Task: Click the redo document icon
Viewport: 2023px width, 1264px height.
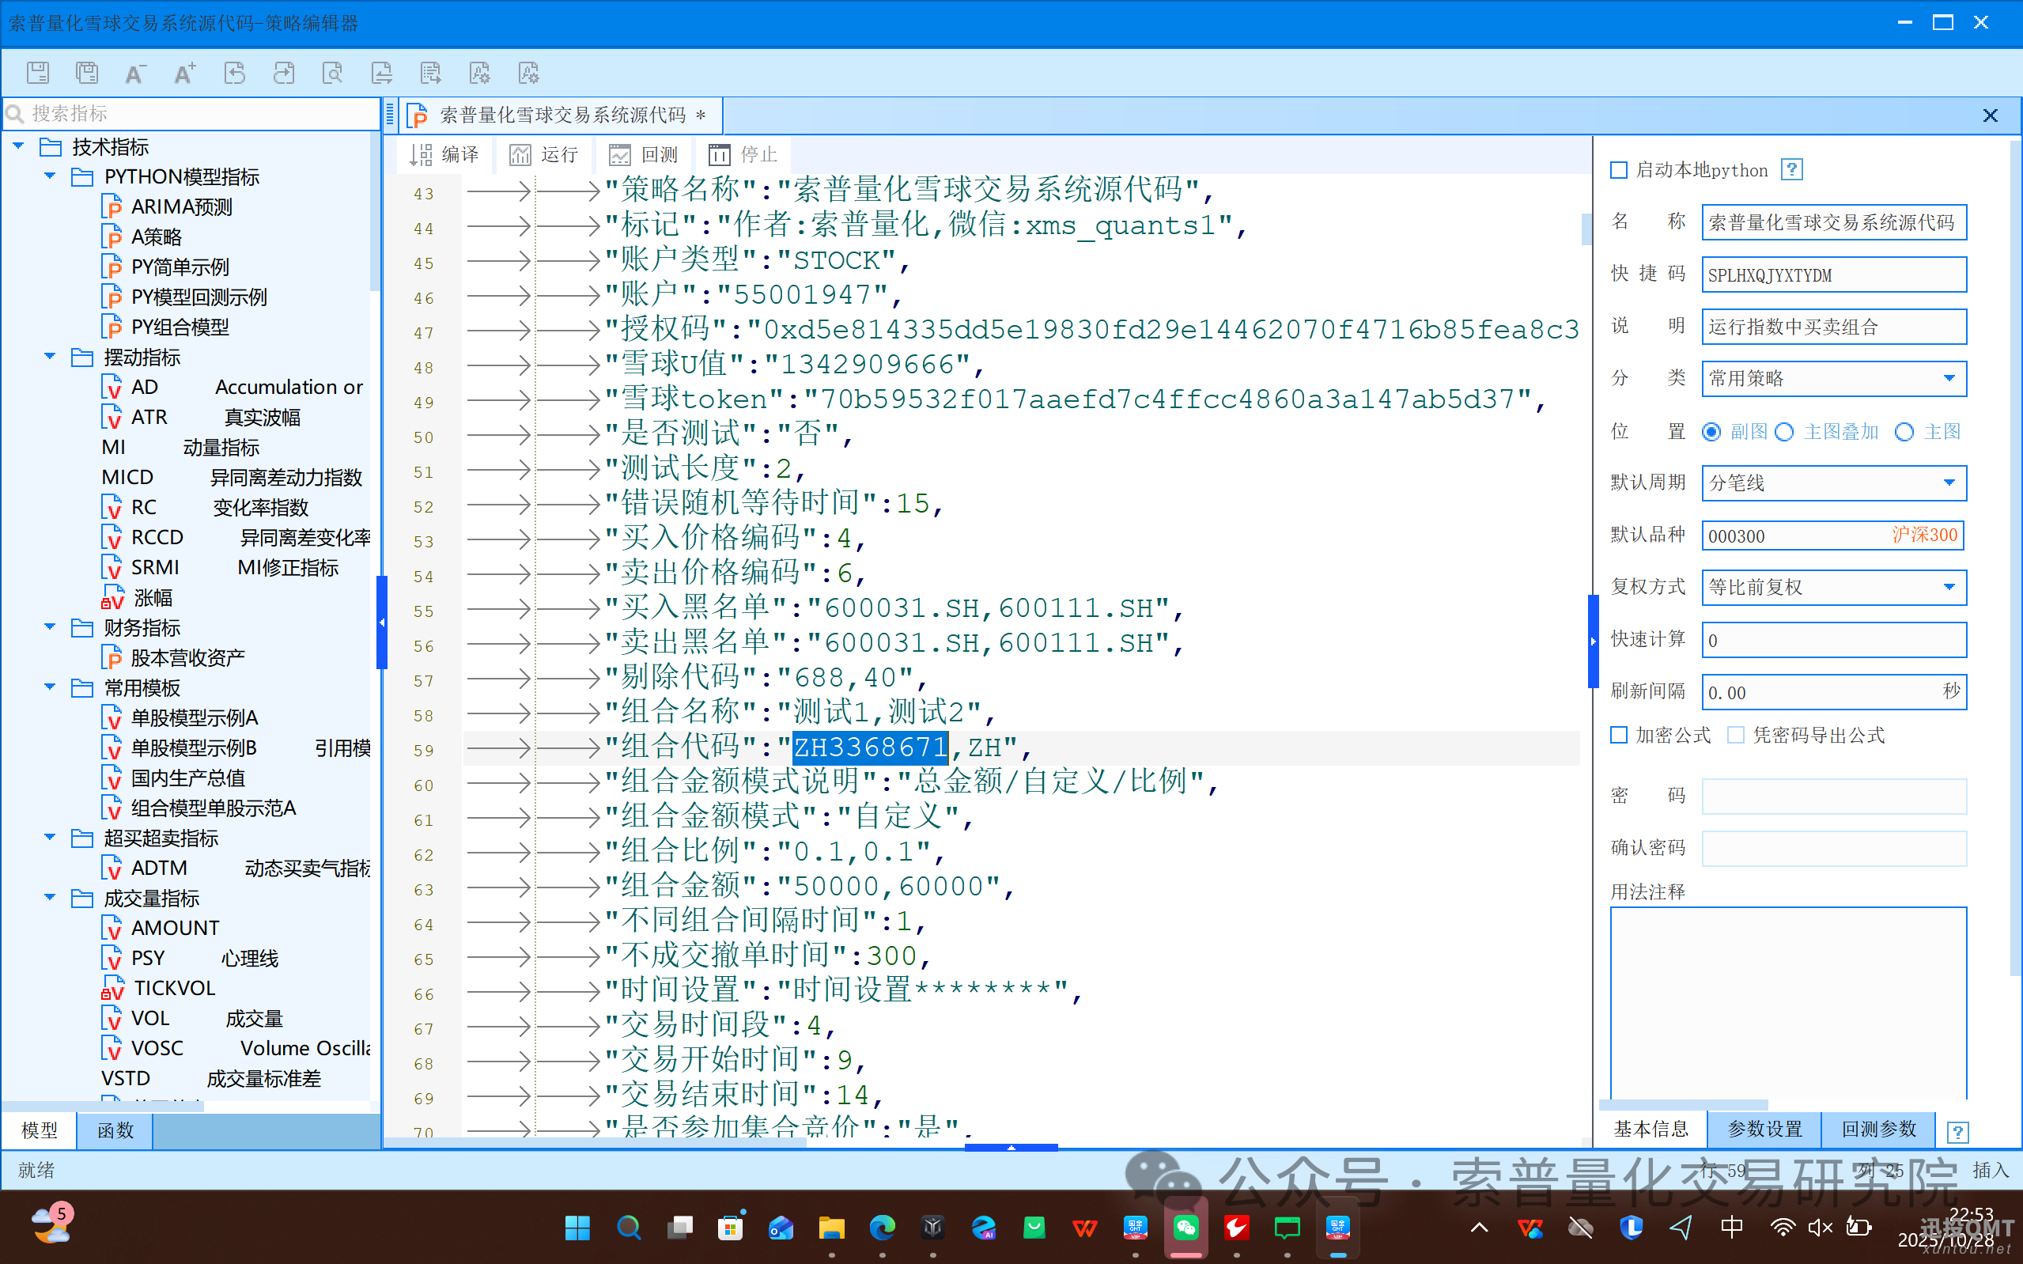Action: (x=283, y=73)
